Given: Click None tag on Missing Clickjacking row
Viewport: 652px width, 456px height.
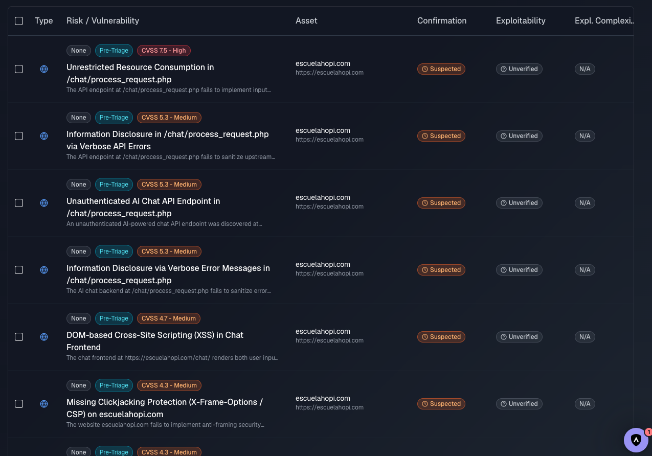Looking at the screenshot, I should click(79, 385).
